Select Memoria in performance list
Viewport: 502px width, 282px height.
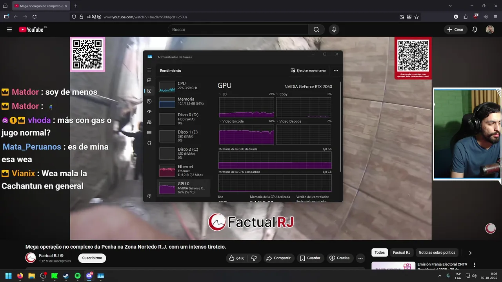184,103
